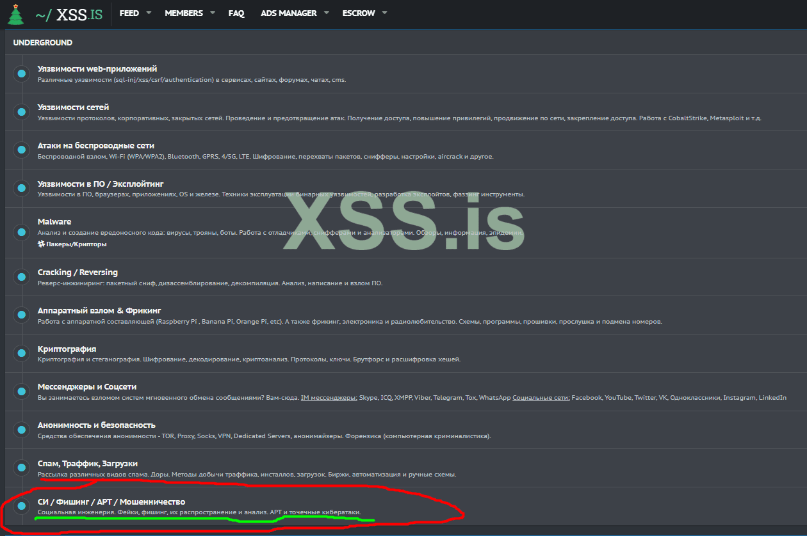Expand the MEMBERS dropdown arrow

[x=213, y=13]
